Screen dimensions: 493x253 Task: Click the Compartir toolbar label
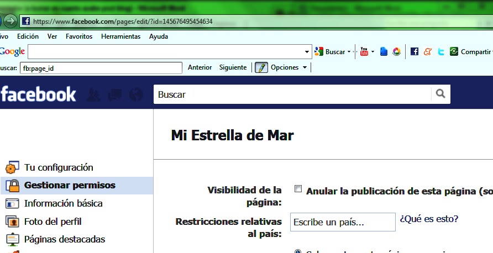pyautogui.click(x=476, y=52)
